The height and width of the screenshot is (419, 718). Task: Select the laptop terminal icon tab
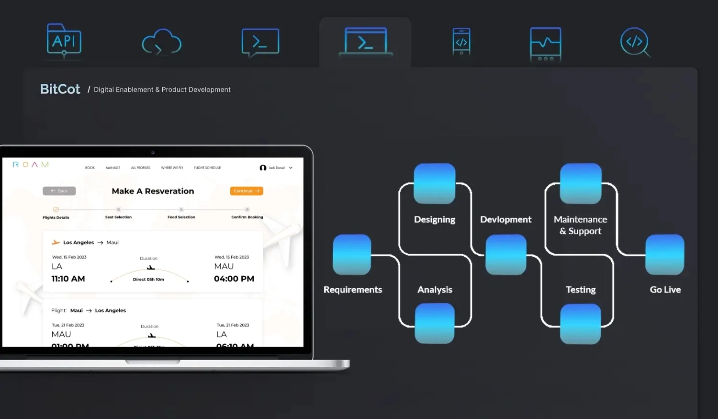click(x=365, y=42)
